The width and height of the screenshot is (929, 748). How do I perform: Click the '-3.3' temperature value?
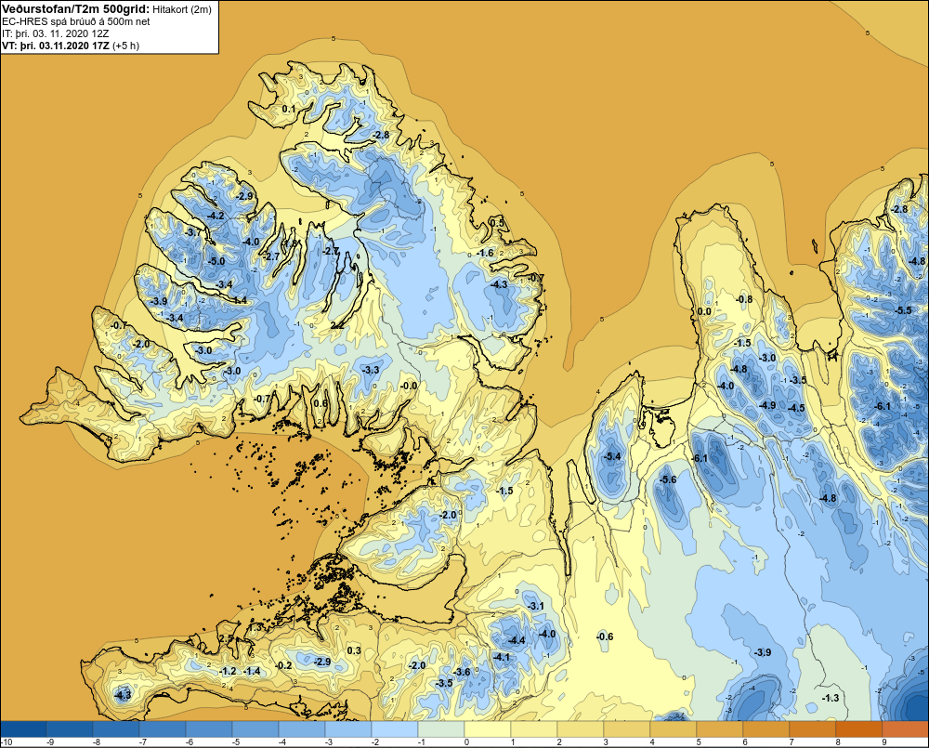click(371, 370)
